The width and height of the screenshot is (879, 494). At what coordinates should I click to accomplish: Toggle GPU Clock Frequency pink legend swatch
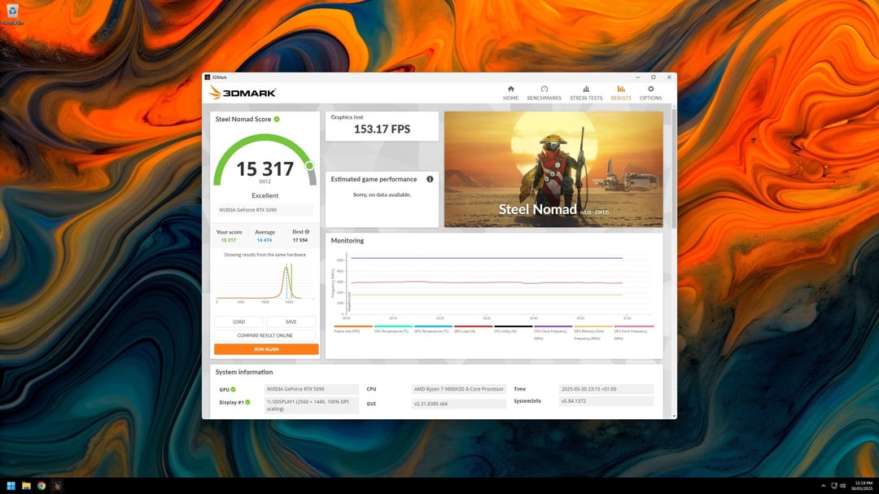coord(633,326)
